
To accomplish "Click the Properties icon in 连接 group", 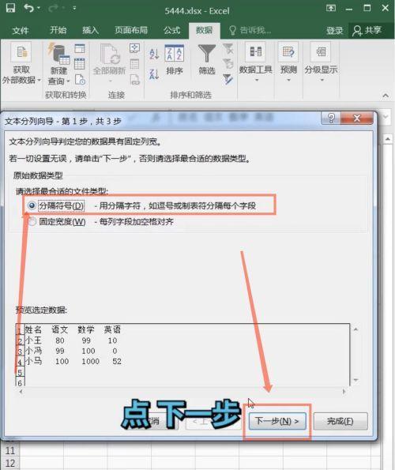I will point(134,64).
